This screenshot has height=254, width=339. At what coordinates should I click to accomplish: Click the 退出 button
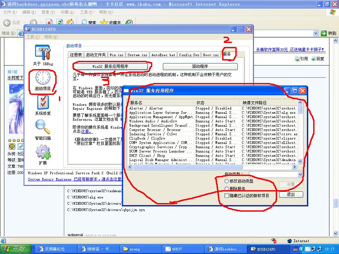(291, 194)
